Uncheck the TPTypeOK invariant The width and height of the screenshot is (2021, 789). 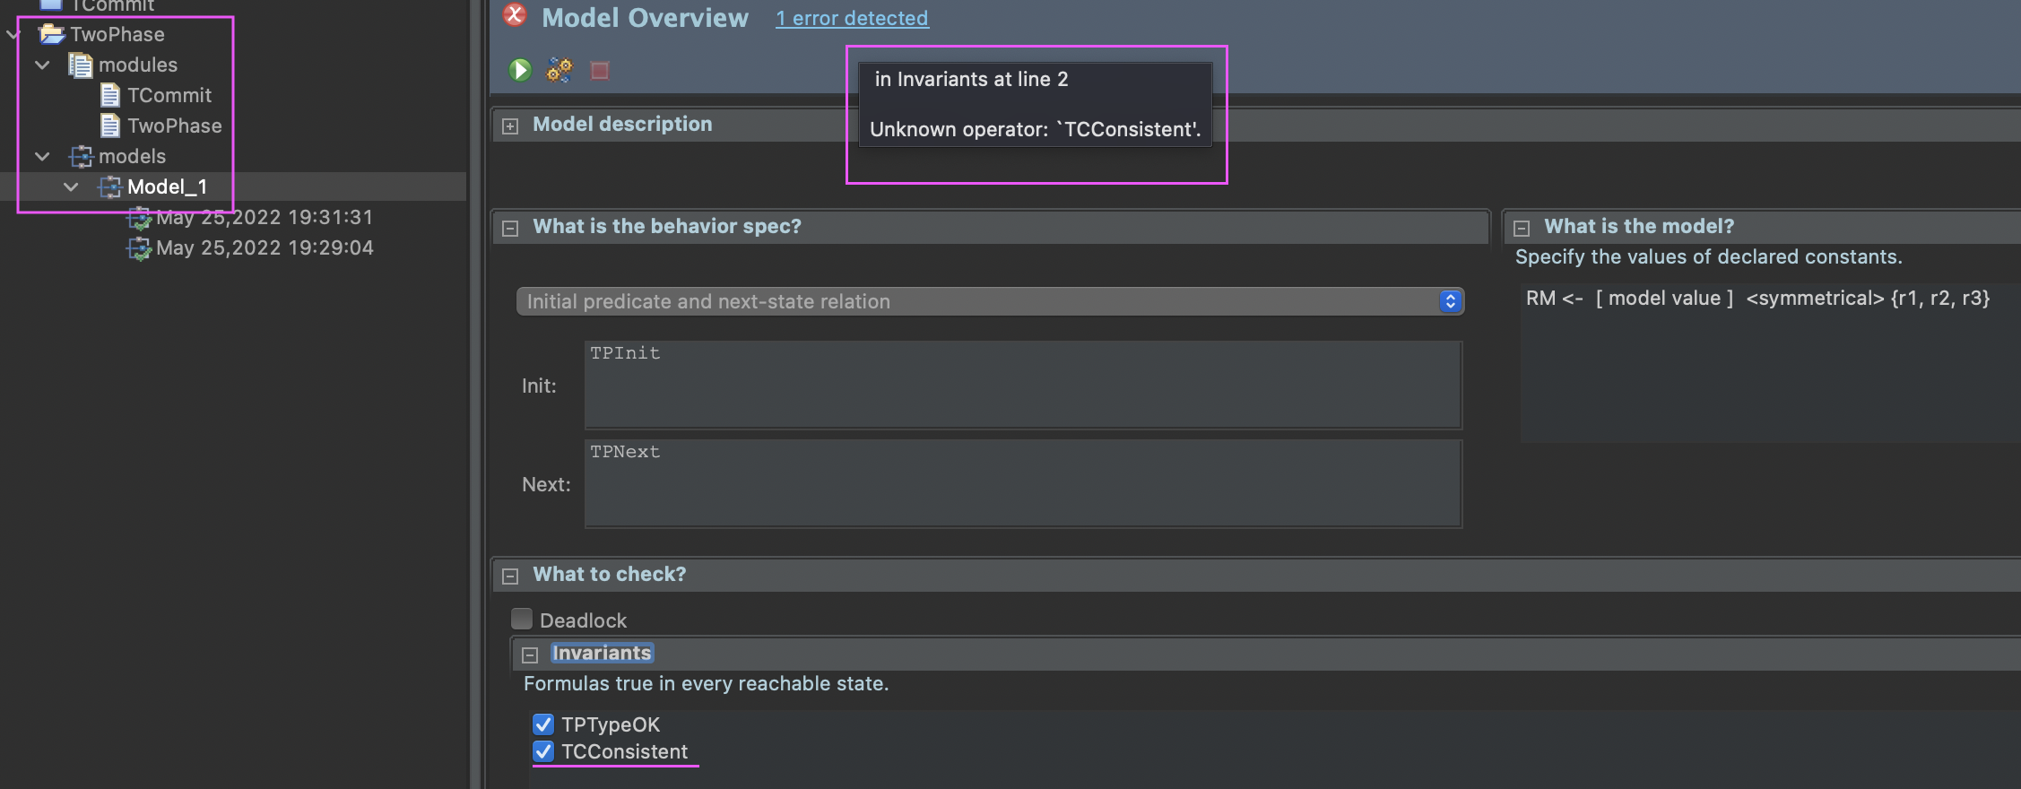tap(543, 724)
